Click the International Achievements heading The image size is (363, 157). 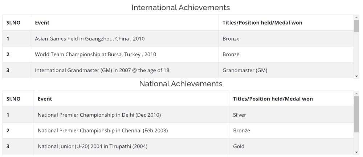(x=180, y=8)
